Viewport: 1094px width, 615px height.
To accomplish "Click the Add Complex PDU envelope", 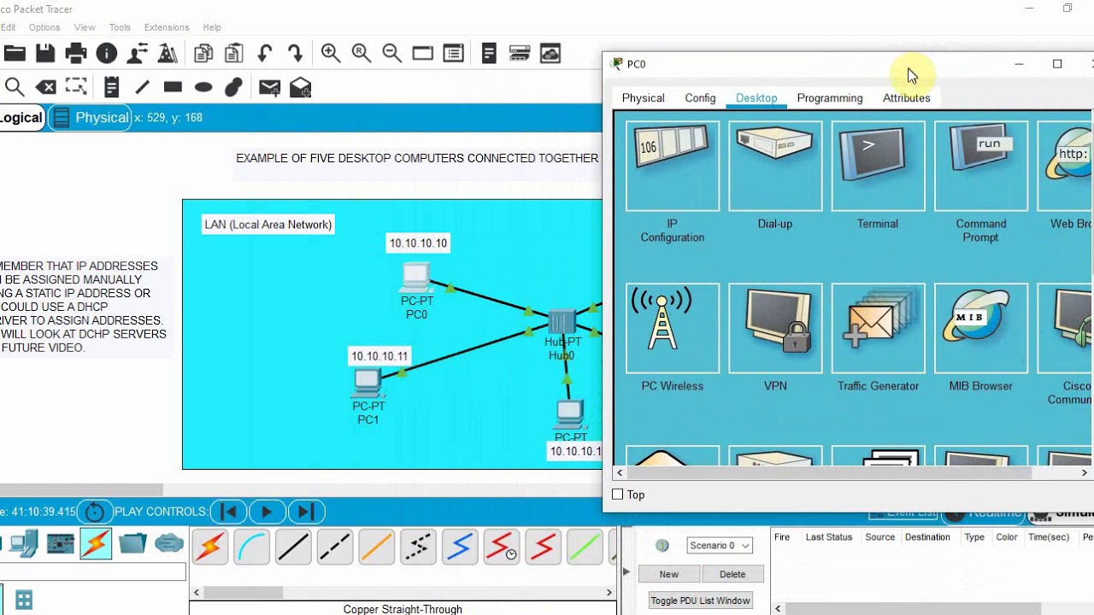I will coord(300,87).
